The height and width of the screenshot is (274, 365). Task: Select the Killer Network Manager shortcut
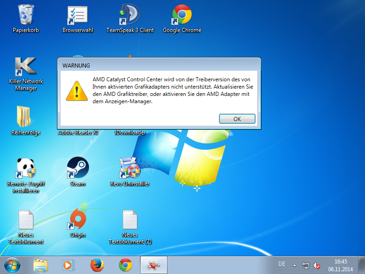tap(26, 66)
